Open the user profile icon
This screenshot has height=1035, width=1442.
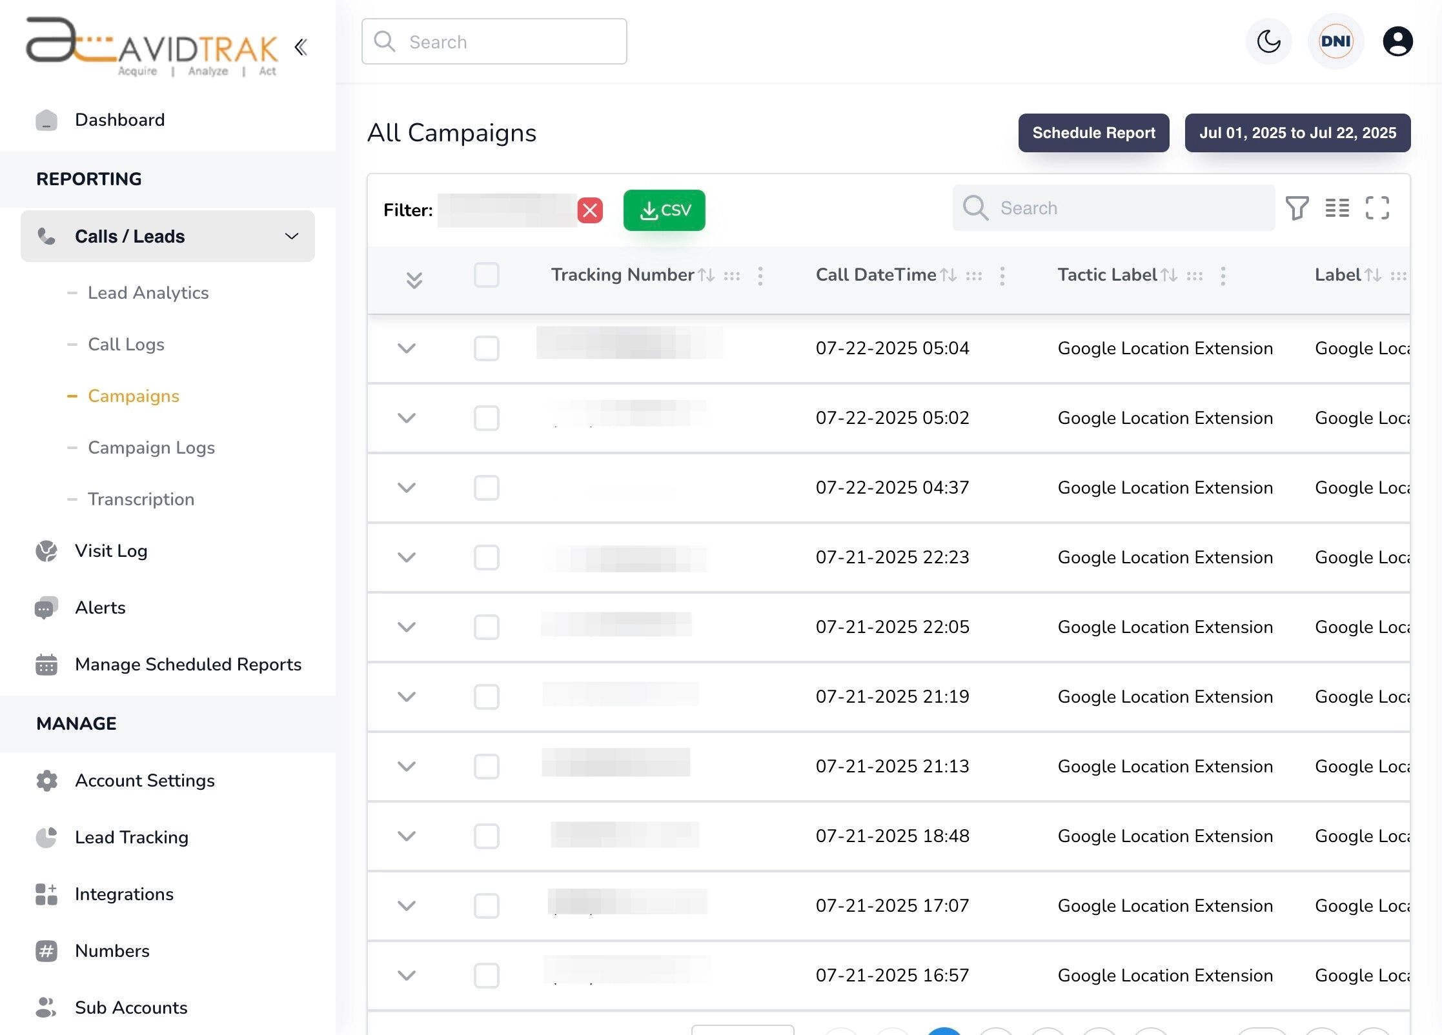tap(1397, 41)
